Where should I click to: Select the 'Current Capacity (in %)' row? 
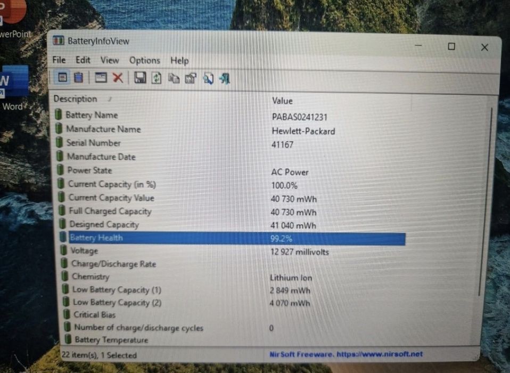[x=229, y=184]
